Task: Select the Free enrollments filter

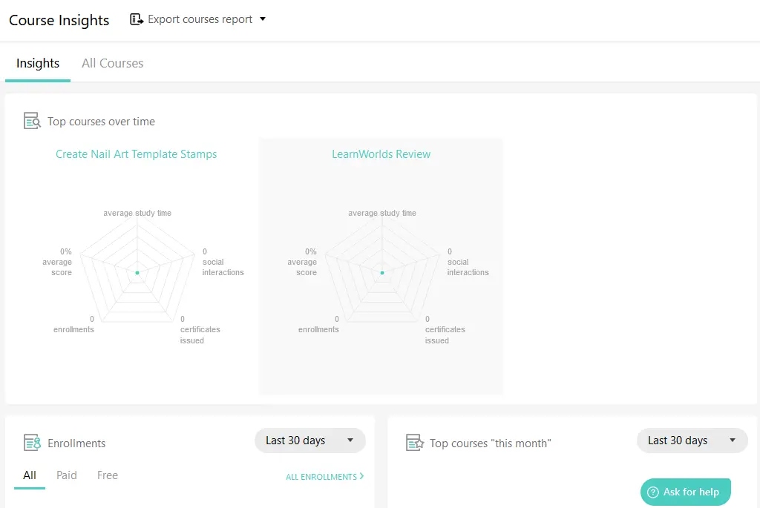Action: tap(107, 475)
